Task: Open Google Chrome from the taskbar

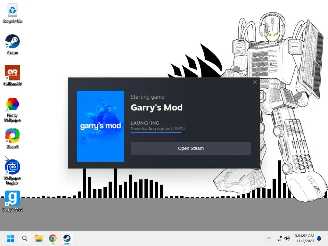Action: coord(53,238)
